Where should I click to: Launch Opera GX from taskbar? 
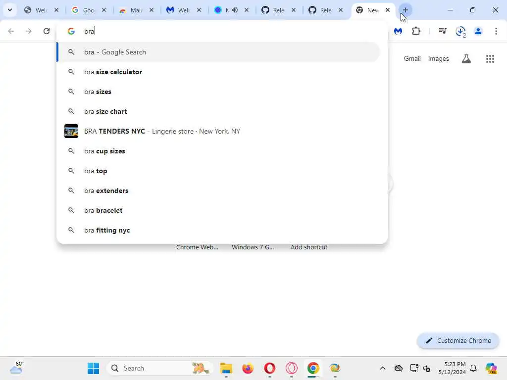[x=291, y=368]
